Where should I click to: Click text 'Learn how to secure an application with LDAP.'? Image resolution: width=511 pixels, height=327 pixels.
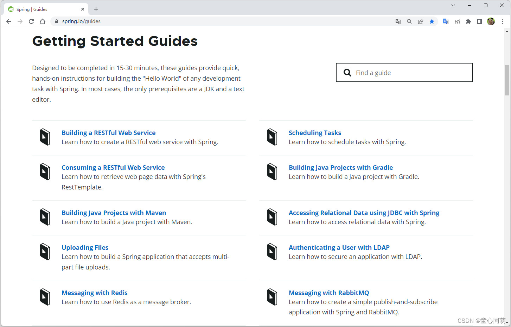[x=355, y=256]
